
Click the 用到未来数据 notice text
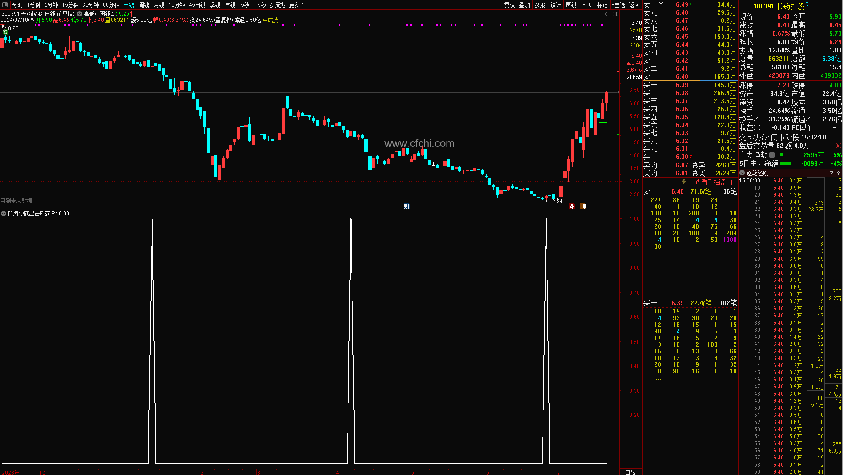click(x=16, y=201)
